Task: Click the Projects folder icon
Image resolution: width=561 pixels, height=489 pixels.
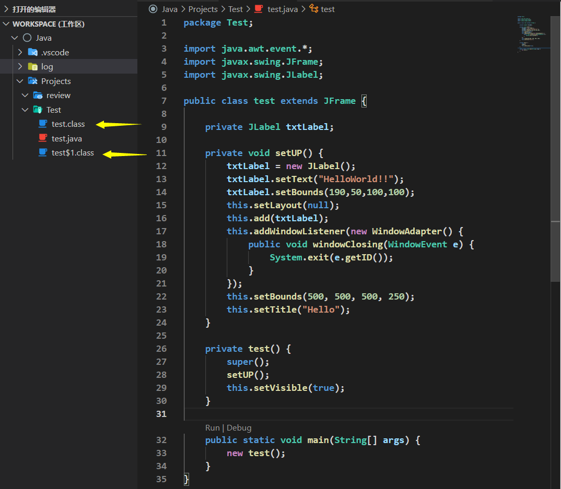Action: click(x=33, y=81)
